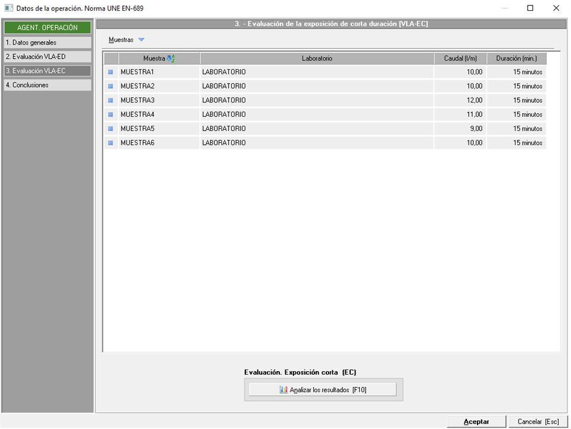Viewport: 571px width, 429px height.
Task: Select the row marker icon for MUESTRA4
Action: click(x=110, y=115)
